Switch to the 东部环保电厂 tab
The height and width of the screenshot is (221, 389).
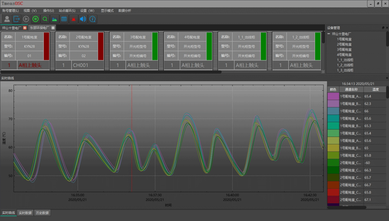click(x=39, y=28)
